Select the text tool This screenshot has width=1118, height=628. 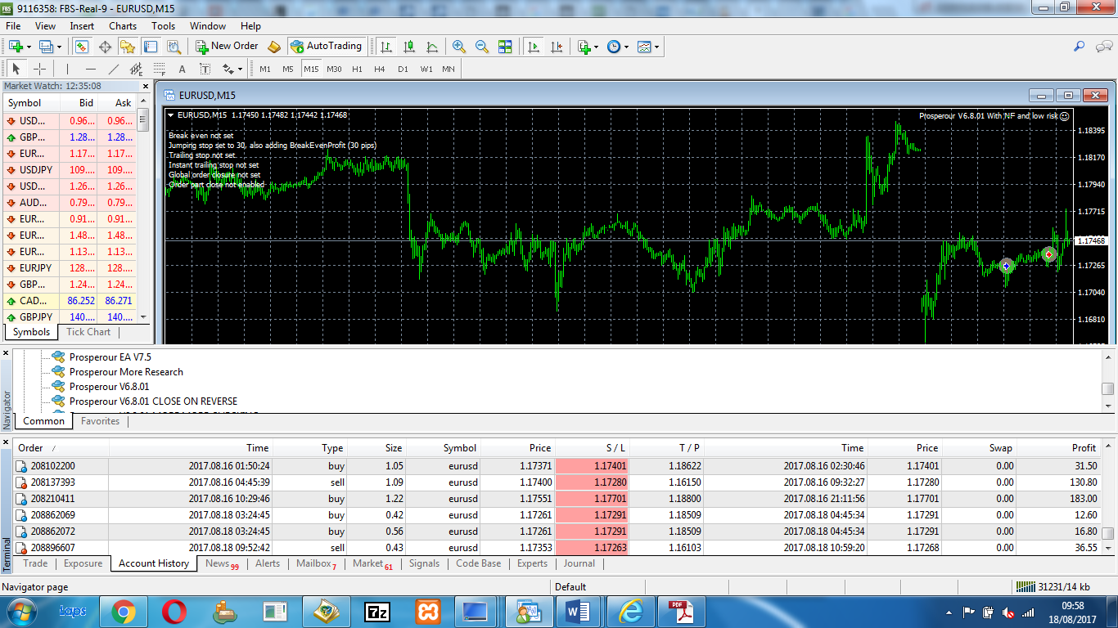click(183, 69)
